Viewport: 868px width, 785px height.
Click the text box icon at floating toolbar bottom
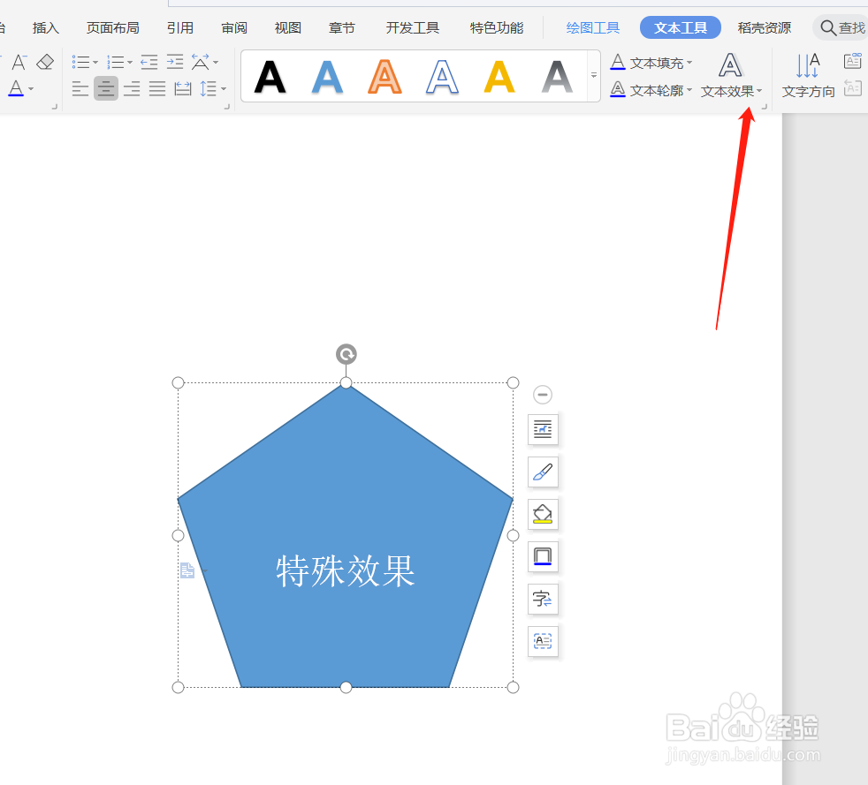coord(542,641)
